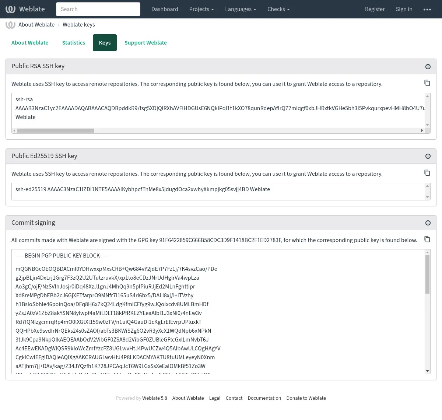Open the Legal footer link
The width and height of the screenshot is (442, 420).
coord(215,398)
